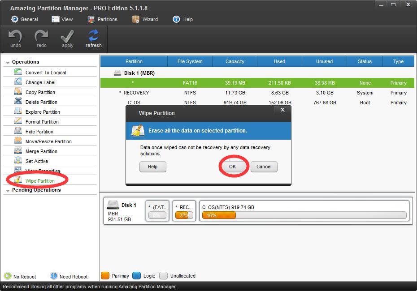Viewport: 417px width, 291px height.
Task: Click the Used column header
Action: coord(279,61)
